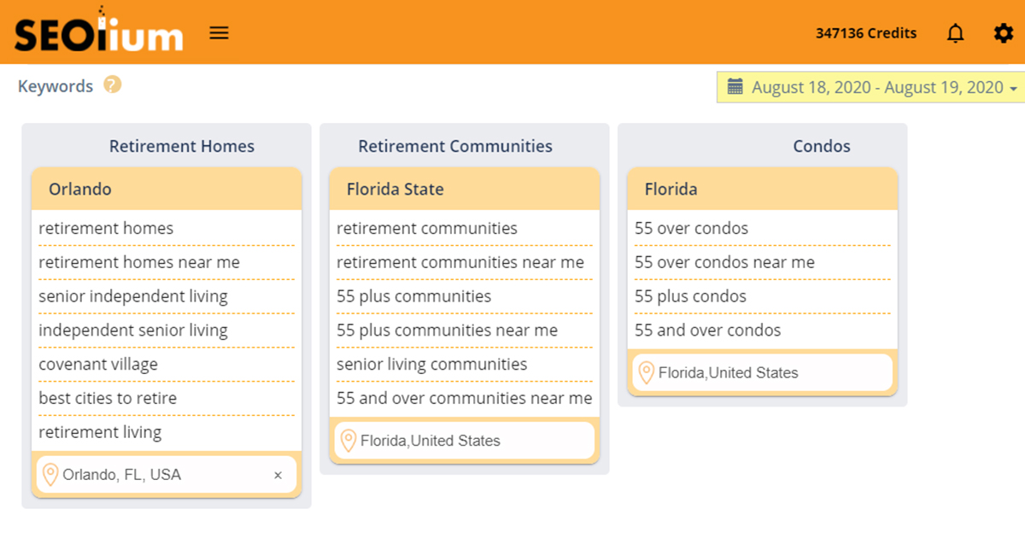Open the 'best cities to retire' keyword
This screenshot has height=538, width=1025.
pos(108,399)
